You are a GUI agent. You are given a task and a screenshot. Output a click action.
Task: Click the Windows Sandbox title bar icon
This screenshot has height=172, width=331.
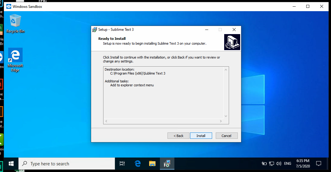point(9,7)
